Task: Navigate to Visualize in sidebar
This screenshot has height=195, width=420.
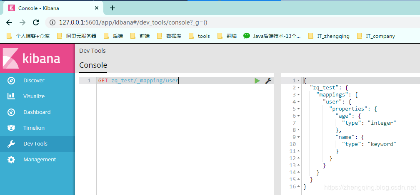Action: pyautogui.click(x=37, y=96)
